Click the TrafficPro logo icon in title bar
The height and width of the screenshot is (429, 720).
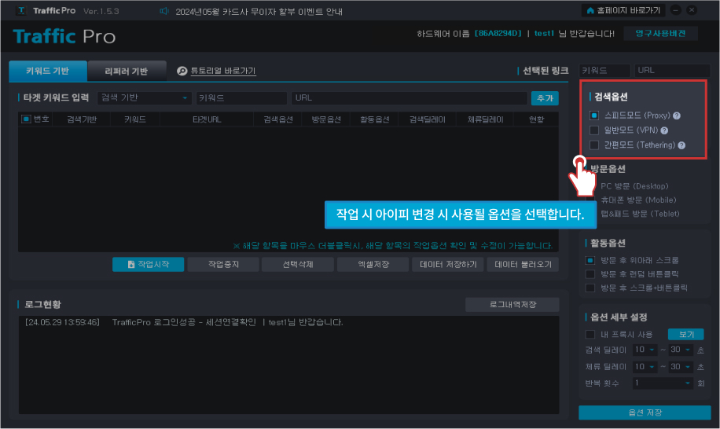coord(21,10)
